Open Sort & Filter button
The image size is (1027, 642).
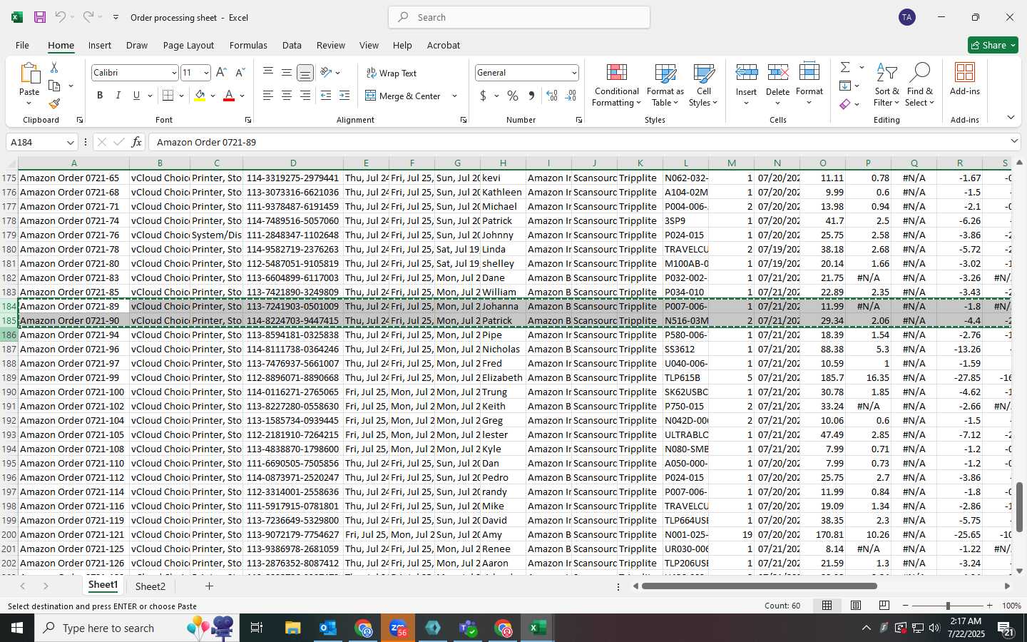point(887,85)
